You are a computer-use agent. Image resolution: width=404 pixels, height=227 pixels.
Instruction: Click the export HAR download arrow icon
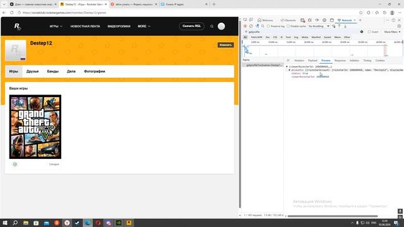(345, 26)
